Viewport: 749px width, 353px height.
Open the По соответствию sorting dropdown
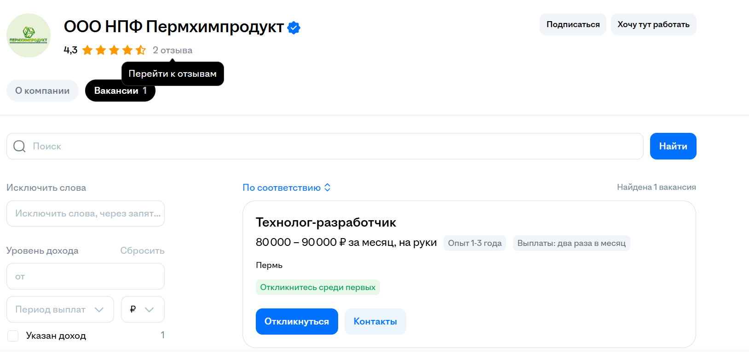pyautogui.click(x=282, y=188)
